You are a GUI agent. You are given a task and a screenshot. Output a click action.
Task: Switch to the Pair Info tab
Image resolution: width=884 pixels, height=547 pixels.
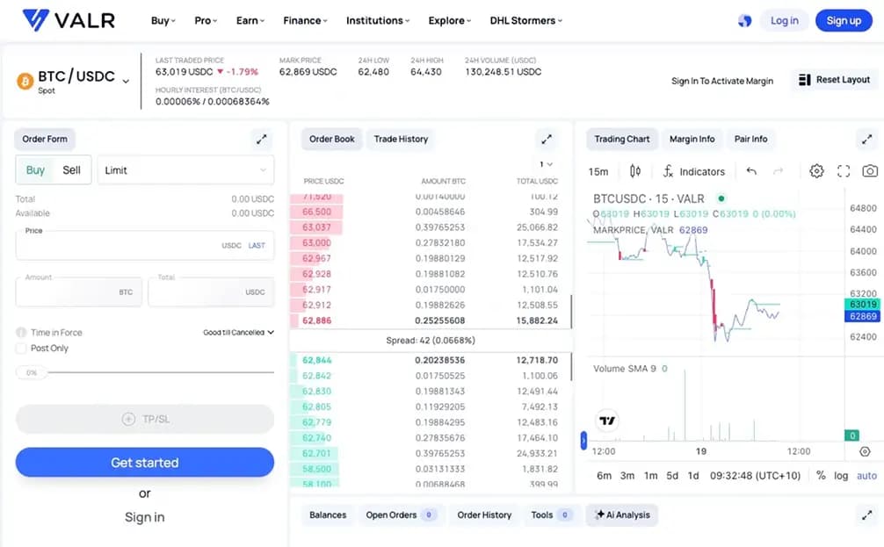(750, 139)
